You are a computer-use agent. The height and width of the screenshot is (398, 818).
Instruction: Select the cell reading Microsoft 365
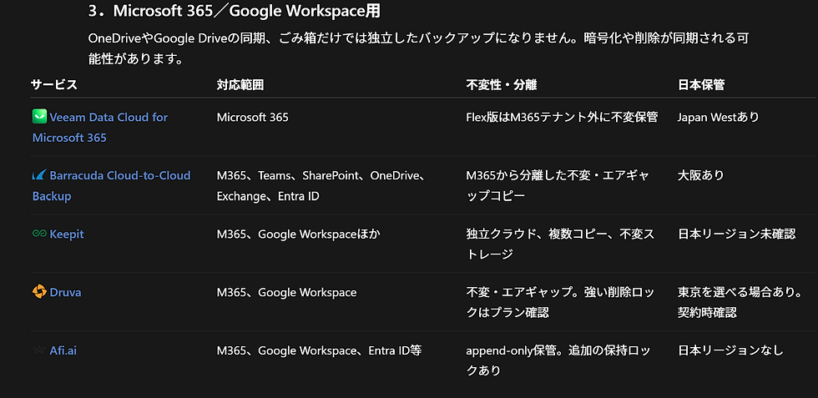tap(252, 118)
